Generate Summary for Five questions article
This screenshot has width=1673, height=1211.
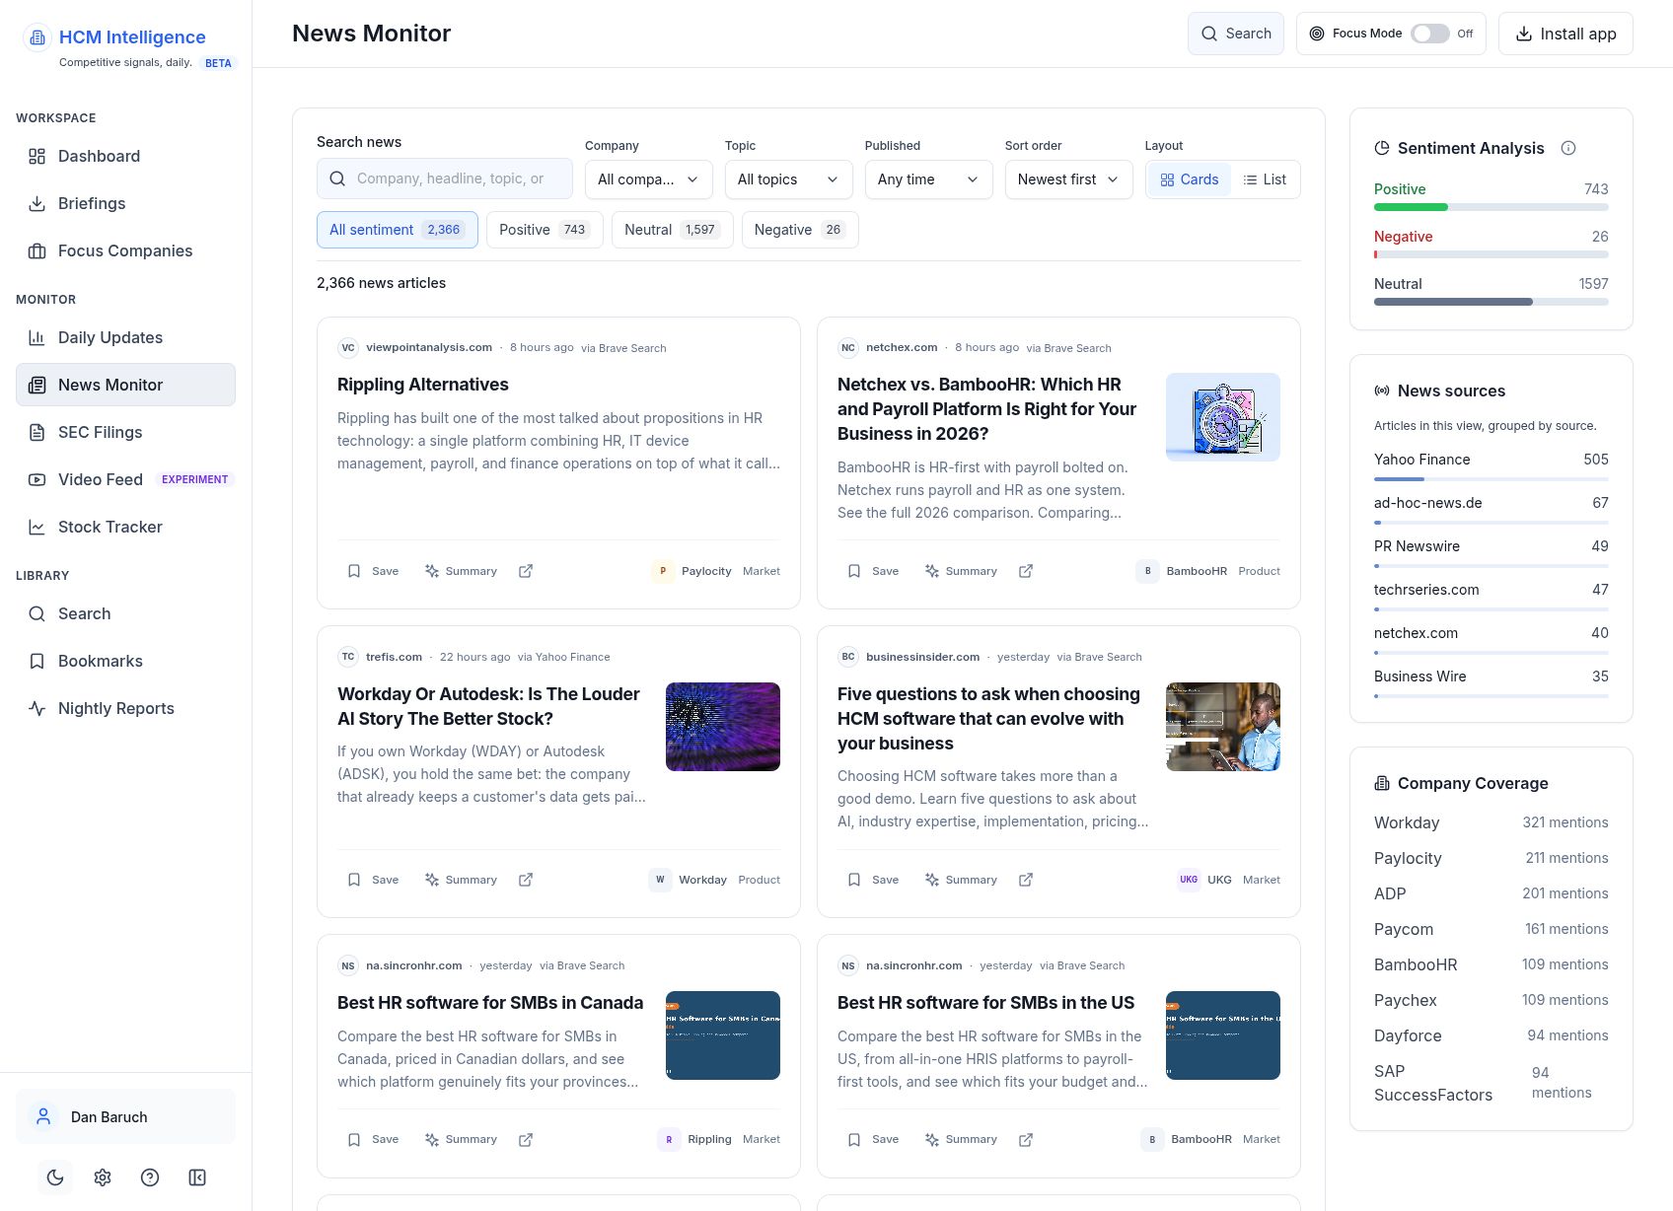click(x=961, y=880)
